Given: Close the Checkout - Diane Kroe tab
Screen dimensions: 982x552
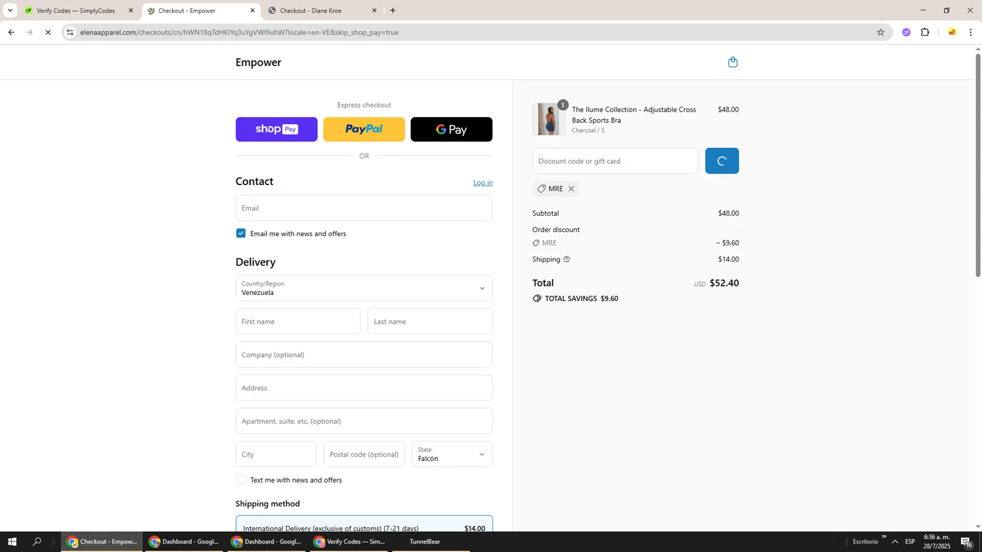Looking at the screenshot, I should coord(374,10).
